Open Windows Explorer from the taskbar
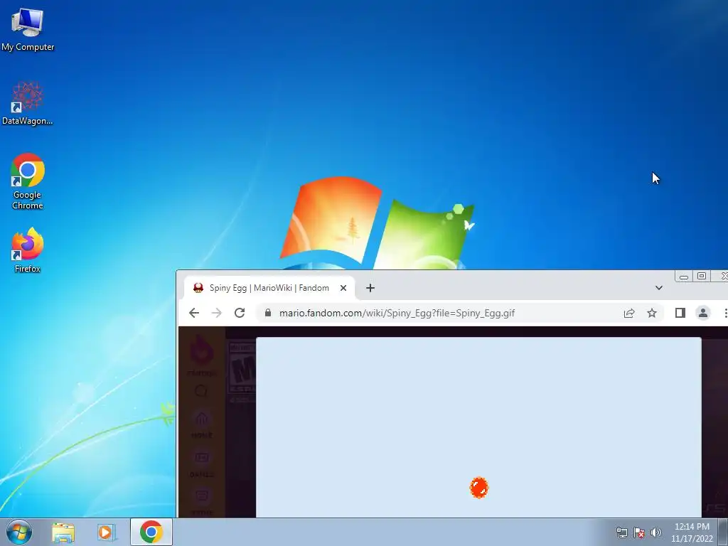The image size is (728, 546). click(63, 532)
